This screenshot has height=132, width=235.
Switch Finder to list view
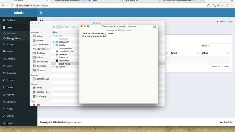[58, 27]
